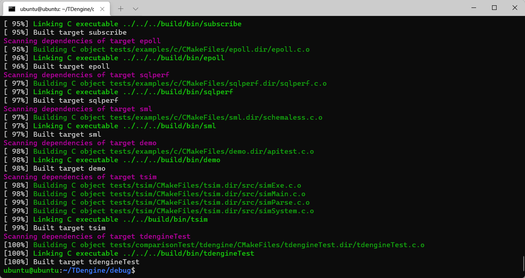Click the 'tsim.dir/src/simParse.c.o' build line
525x278 pixels.
(157, 203)
